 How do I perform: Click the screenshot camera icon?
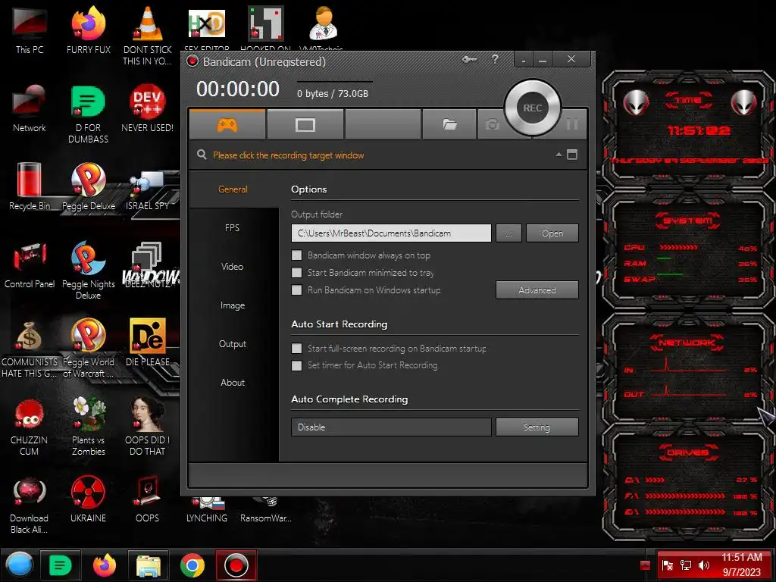click(x=492, y=124)
